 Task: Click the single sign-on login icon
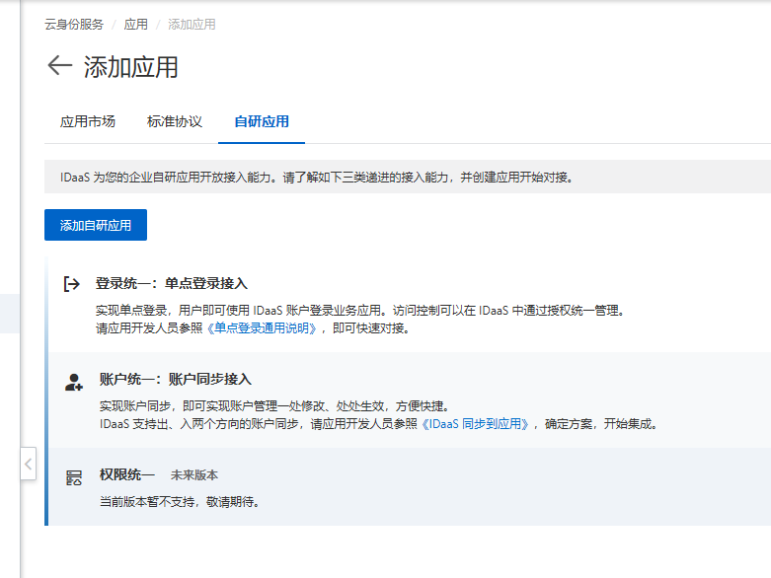pyautogui.click(x=71, y=284)
